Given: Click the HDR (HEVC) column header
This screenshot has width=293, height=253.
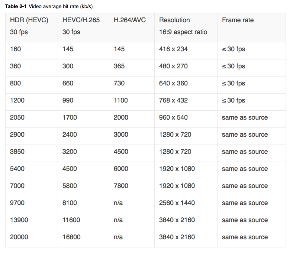Looking at the screenshot, I should click(x=31, y=27).
